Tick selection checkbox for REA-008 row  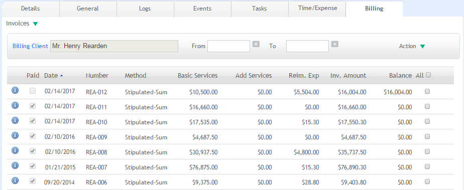click(x=427, y=151)
